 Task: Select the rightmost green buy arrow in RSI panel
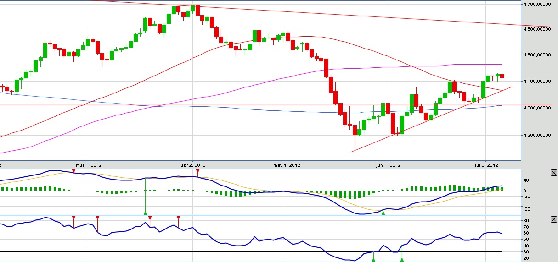[x=402, y=259]
